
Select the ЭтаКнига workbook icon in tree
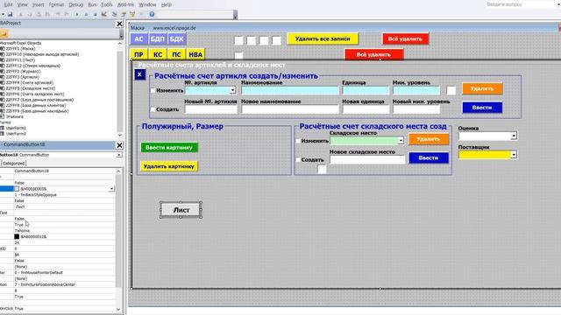[x=2, y=116]
